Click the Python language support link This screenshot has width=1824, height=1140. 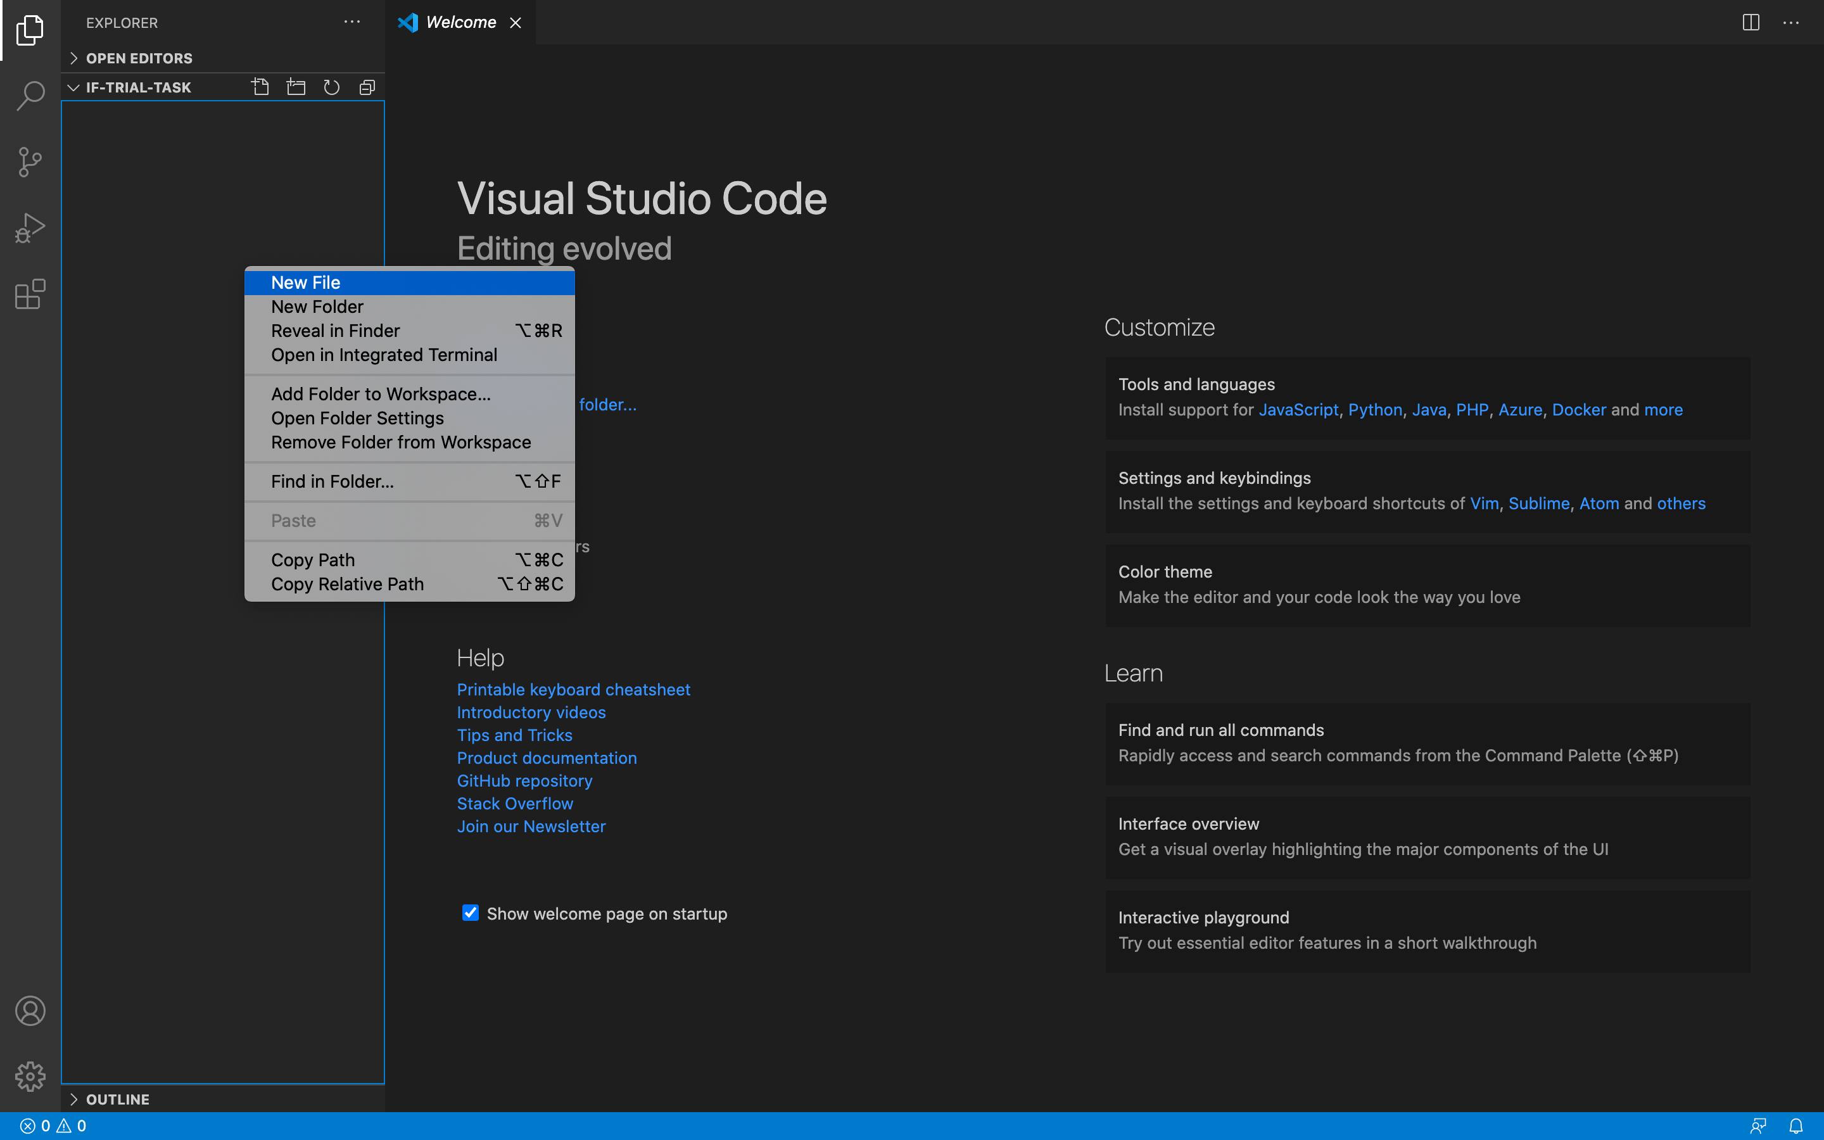(x=1374, y=409)
